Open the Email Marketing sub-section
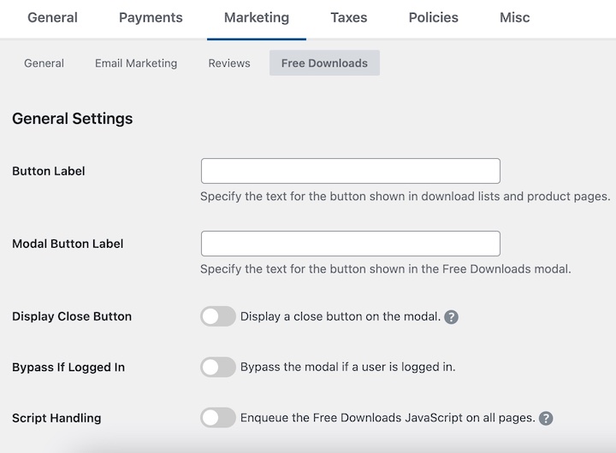The height and width of the screenshot is (453, 616). 136,63
